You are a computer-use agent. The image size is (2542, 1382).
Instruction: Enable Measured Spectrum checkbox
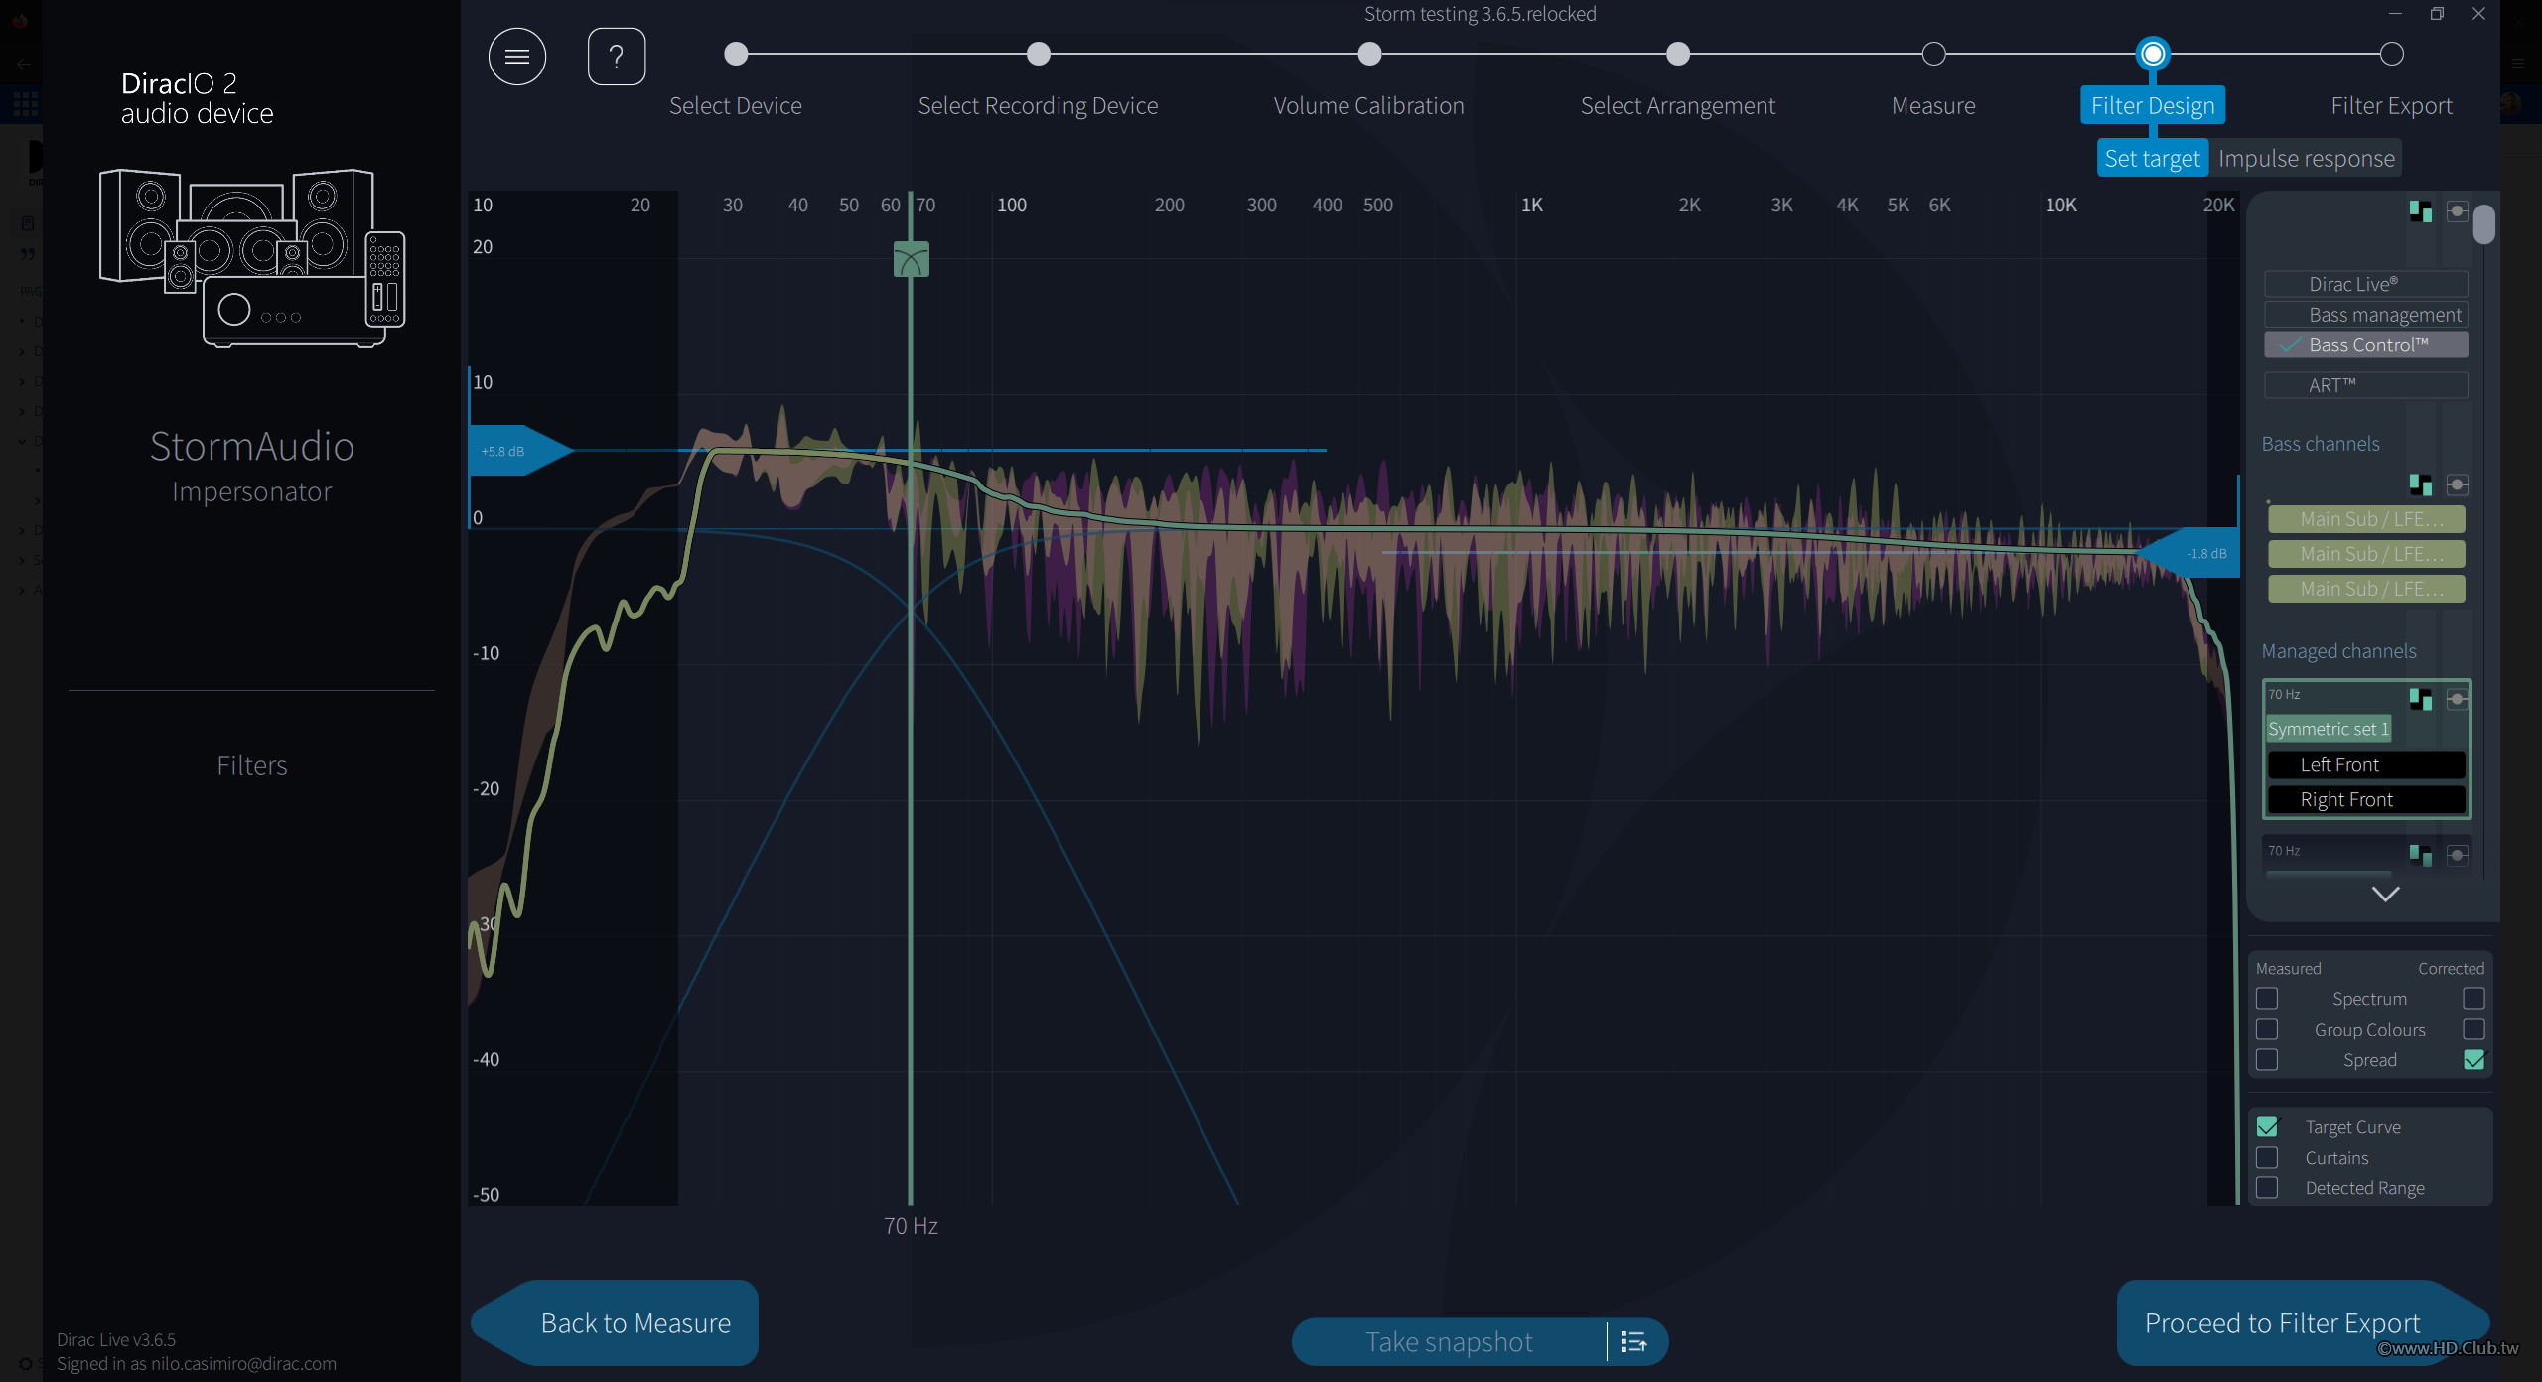(2267, 999)
